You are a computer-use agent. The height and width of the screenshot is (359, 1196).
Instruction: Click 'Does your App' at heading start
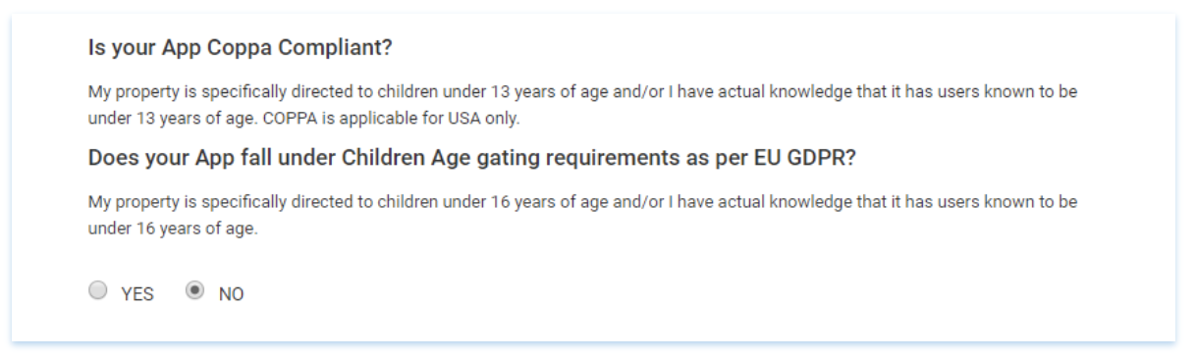tap(153, 158)
